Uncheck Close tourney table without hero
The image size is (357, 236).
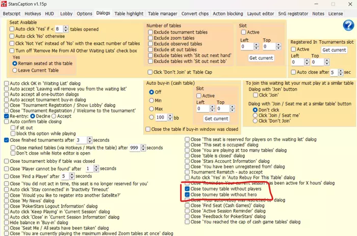pos(187,195)
